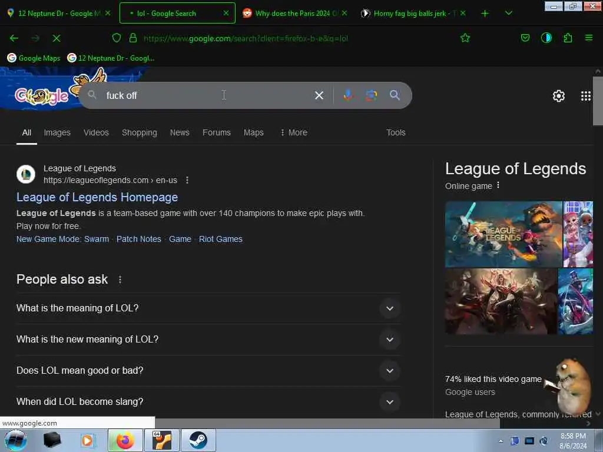This screenshot has width=603, height=452.
Task: Open Steam from the taskbar
Action: [x=198, y=440]
